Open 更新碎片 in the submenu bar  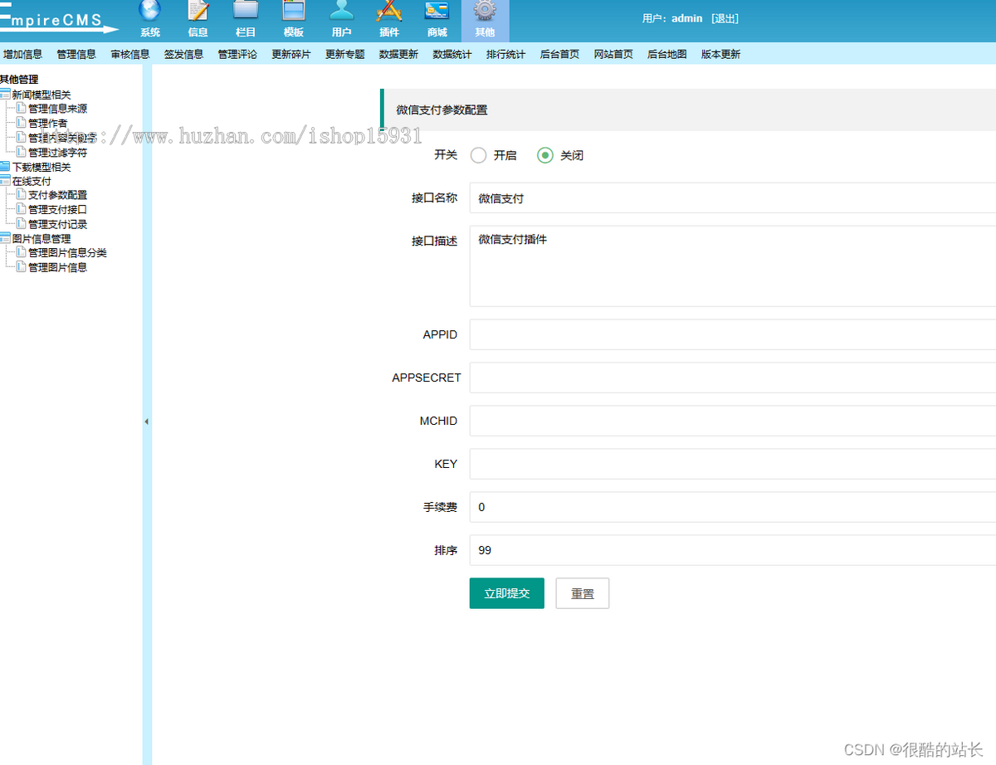coord(291,55)
